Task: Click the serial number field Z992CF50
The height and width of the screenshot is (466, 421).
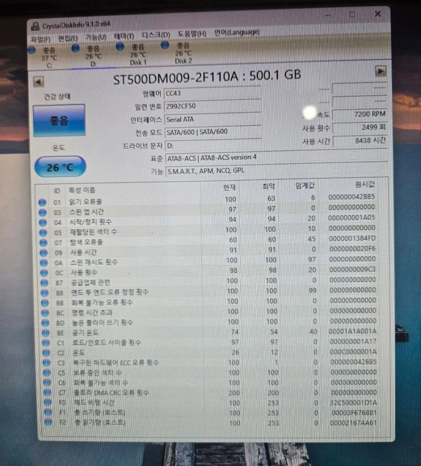Action: click(x=212, y=106)
